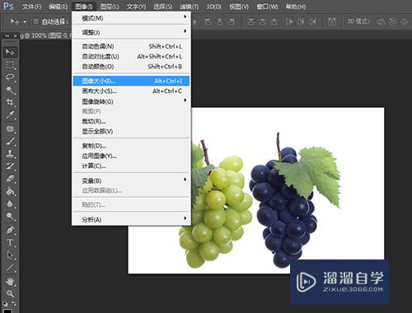Choose 自动对比度(U) from the menu
Image resolution: width=412 pixels, height=313 pixels.
coord(131,57)
